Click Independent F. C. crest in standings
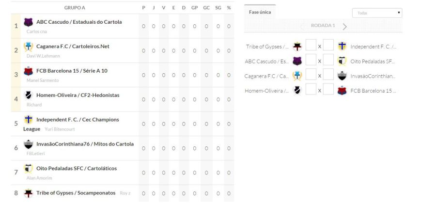 point(28,120)
